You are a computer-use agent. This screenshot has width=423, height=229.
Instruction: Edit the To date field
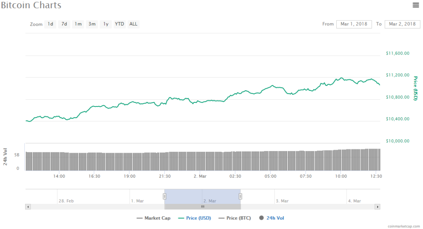(402, 24)
